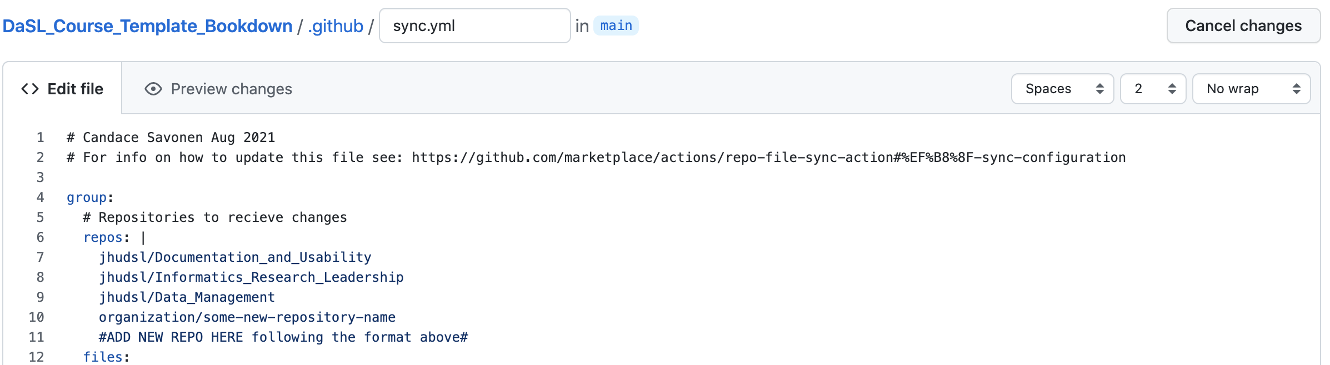The image size is (1330, 365).
Task: Click the arrows icon on the No wrap selector
Action: [1297, 89]
